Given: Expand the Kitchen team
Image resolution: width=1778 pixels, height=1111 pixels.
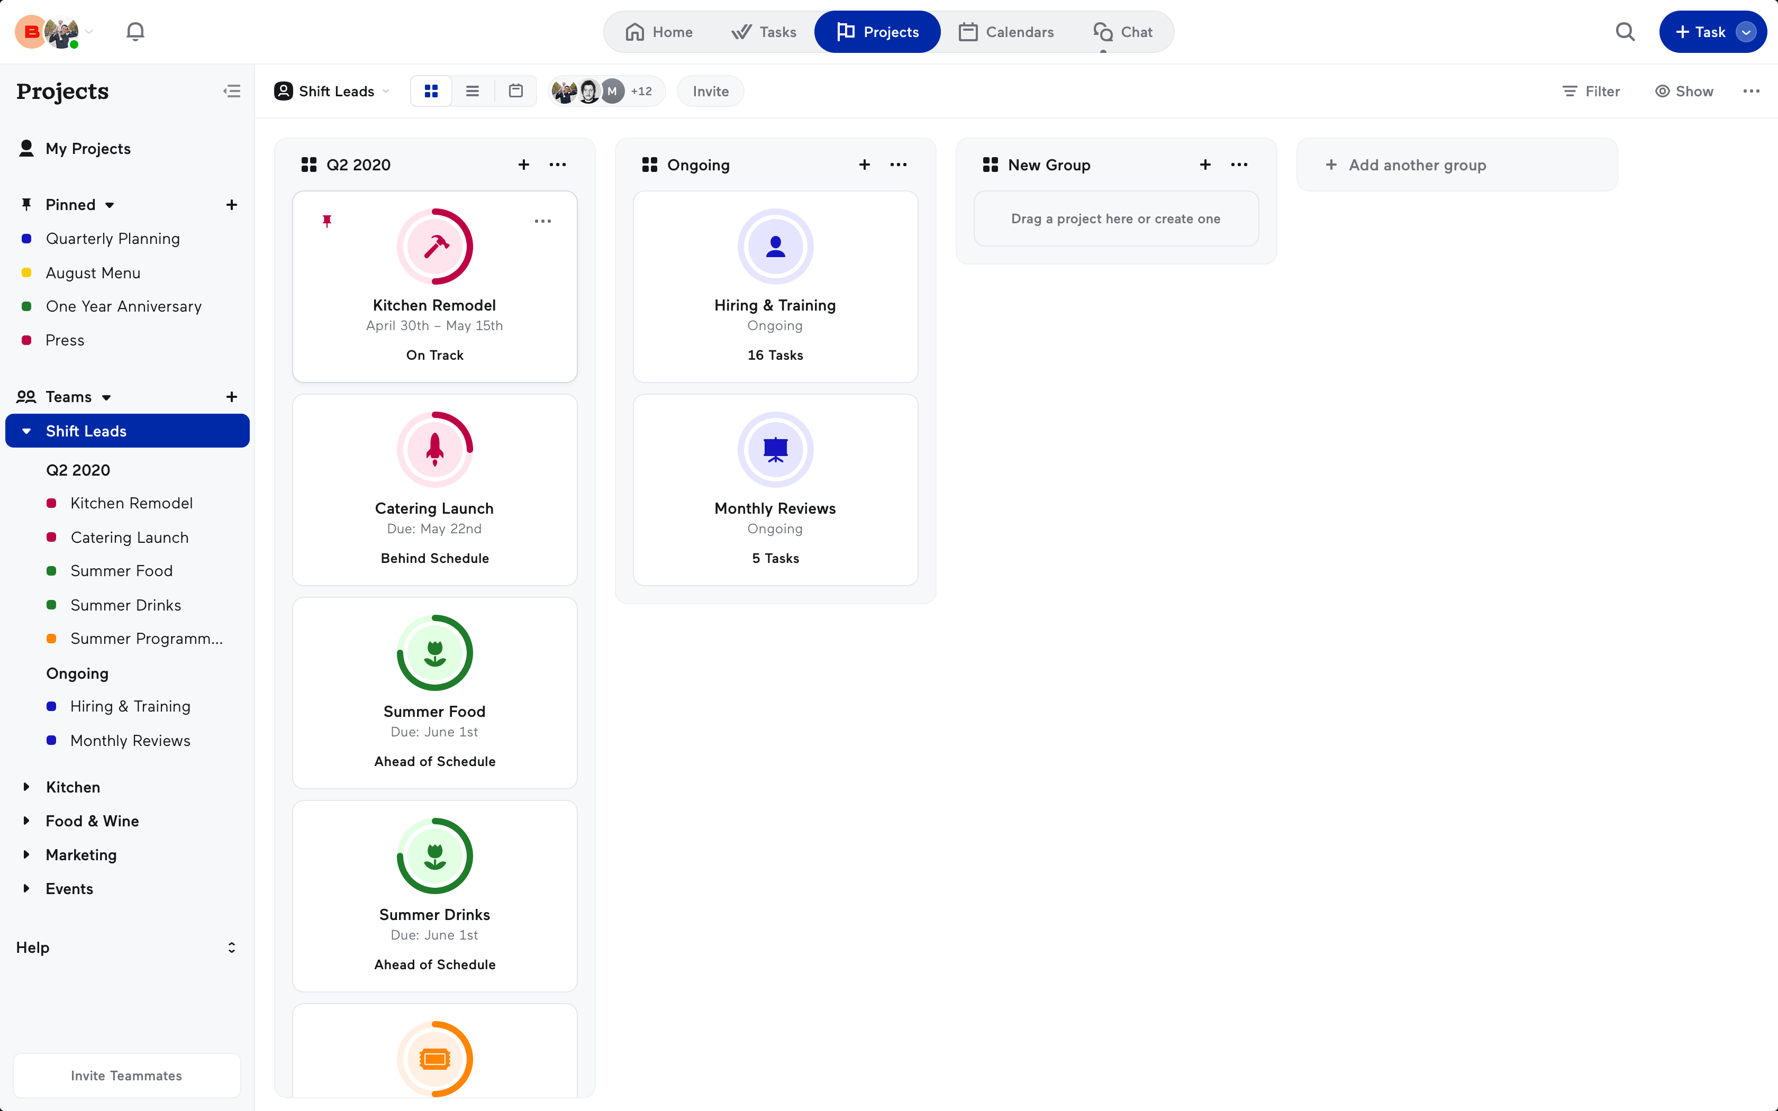Looking at the screenshot, I should [26, 787].
